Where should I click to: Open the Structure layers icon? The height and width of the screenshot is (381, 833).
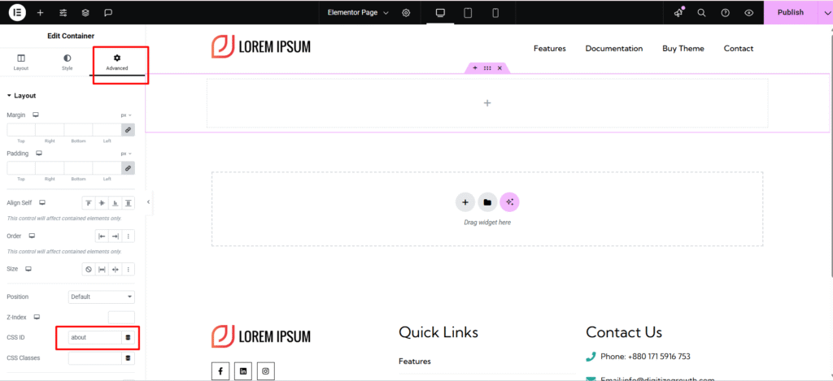coord(85,13)
